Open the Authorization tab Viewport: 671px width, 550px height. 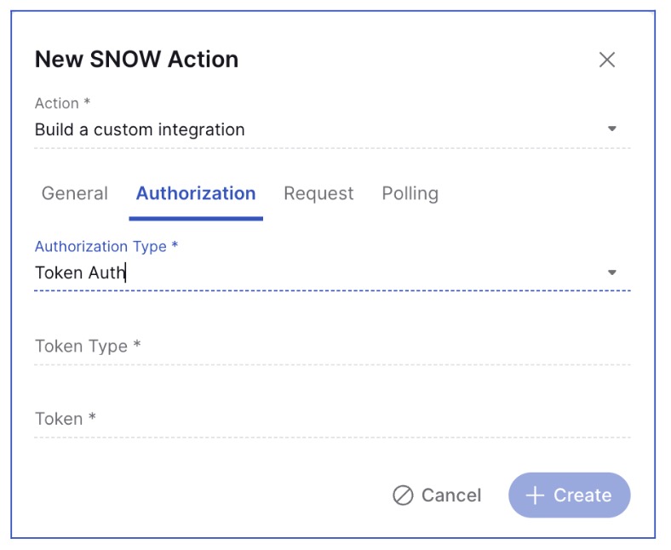click(x=196, y=193)
